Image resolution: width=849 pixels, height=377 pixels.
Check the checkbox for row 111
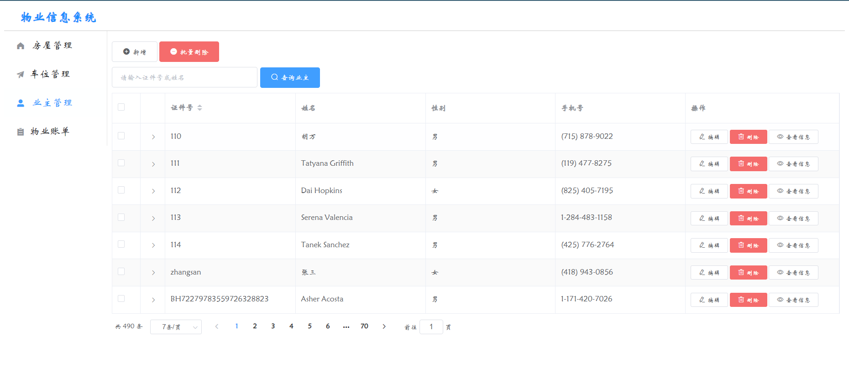(x=121, y=163)
